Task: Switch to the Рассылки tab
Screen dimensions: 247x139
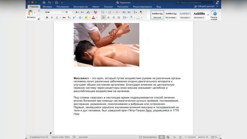Action: (x=123, y=7)
